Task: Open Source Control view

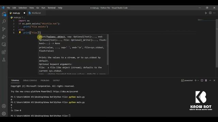Action: (4, 29)
